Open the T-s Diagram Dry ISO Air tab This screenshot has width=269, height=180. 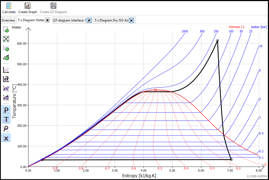pyautogui.click(x=111, y=20)
